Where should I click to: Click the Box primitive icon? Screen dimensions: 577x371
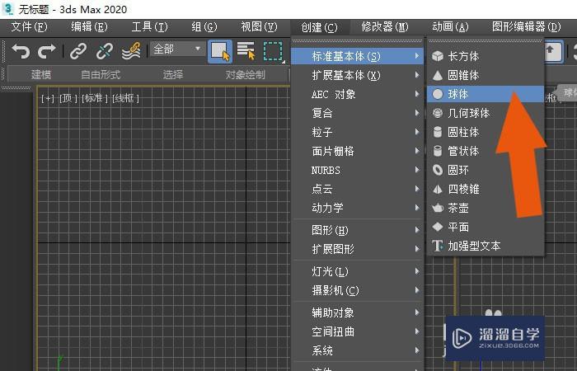pyautogui.click(x=438, y=56)
